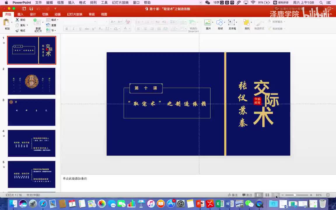Click the Arrange (排列) icon
336x210 pixels.
(x=246, y=22)
